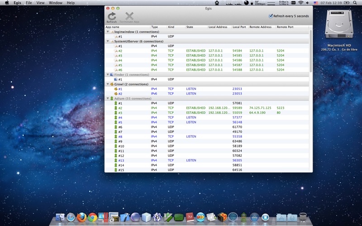Open the File menu

click(29, 3)
